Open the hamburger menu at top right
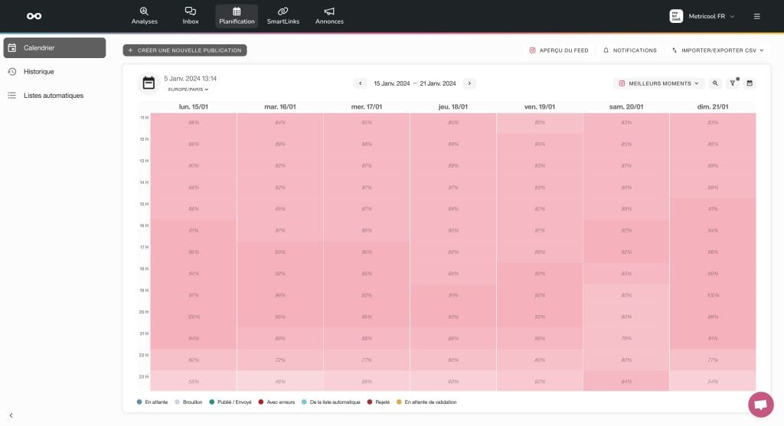The width and height of the screenshot is (784, 426). click(x=756, y=16)
